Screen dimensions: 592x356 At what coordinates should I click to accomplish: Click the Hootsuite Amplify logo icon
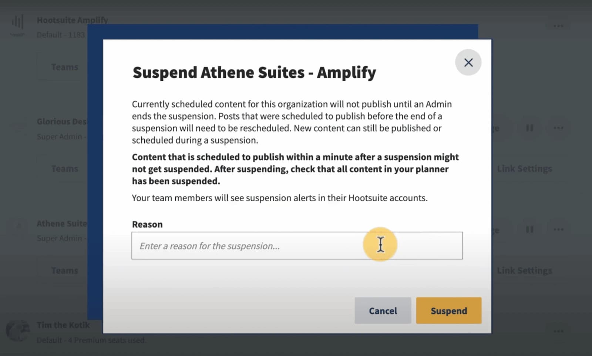[x=17, y=23]
